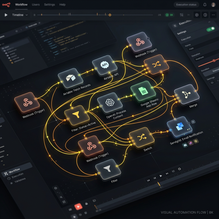
Task: Start playback with the top toolbar play button
Action: [x=6, y=15]
